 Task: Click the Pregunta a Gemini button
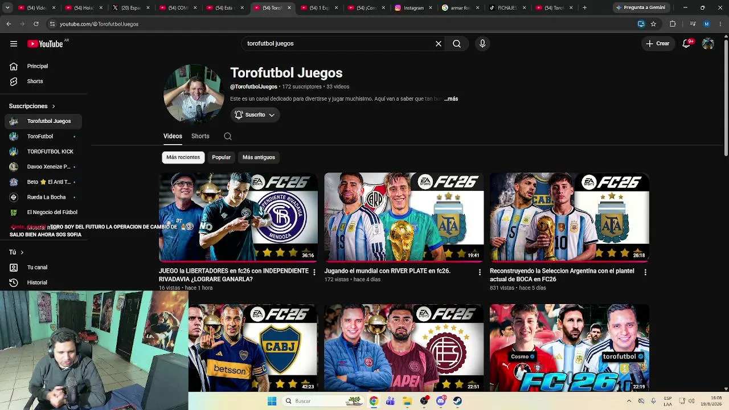(641, 8)
